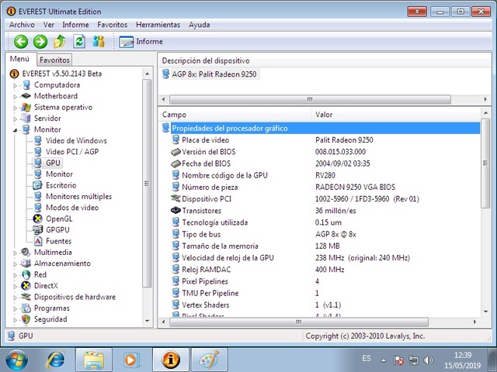Open the Favoritos menu in menu bar

pos(112,25)
